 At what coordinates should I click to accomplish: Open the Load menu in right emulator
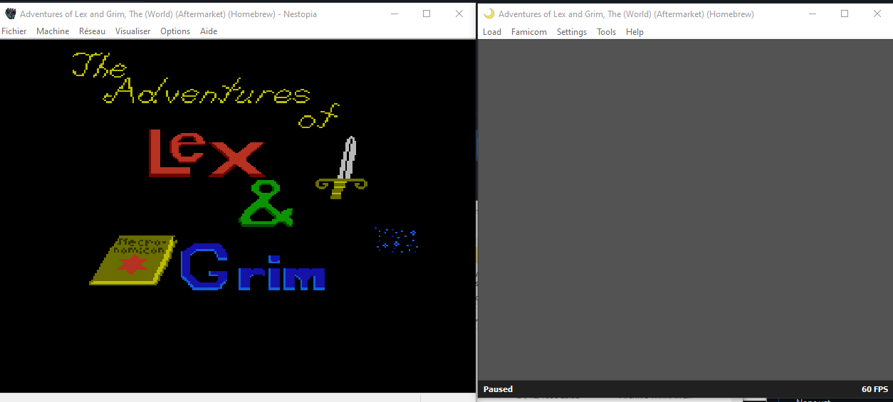click(491, 32)
